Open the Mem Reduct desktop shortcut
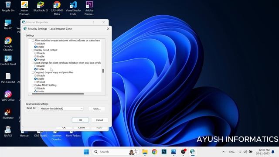This screenshot has width=279, height=157. coord(73,134)
